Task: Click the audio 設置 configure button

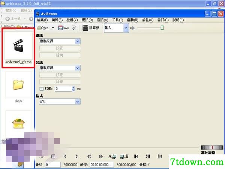Action: [x=60, y=75]
